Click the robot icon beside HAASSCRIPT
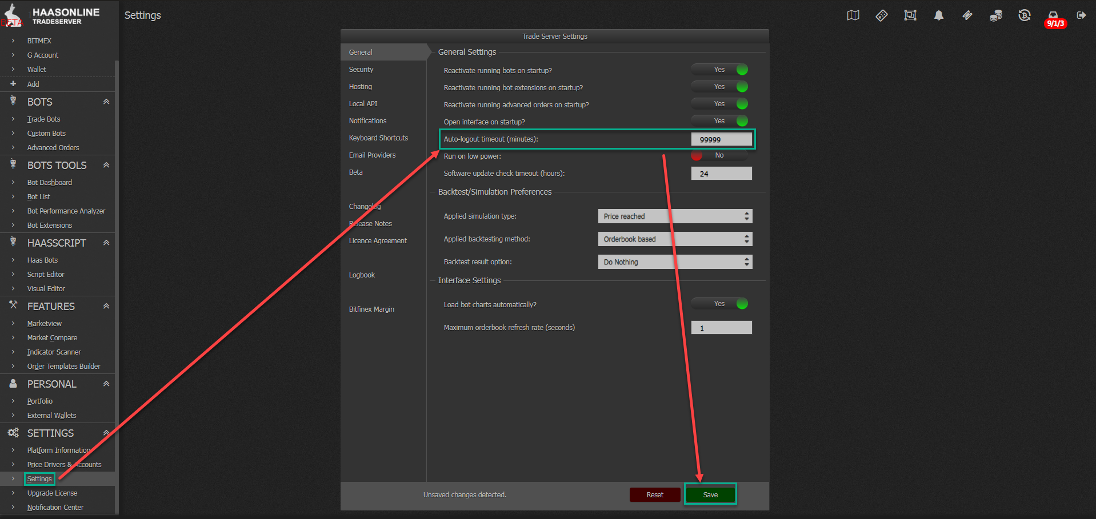This screenshot has width=1096, height=519. pos(13,242)
